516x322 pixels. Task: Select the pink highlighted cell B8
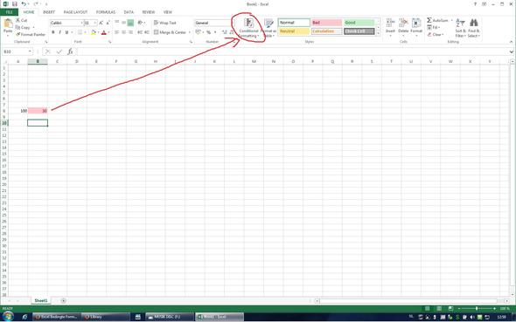[x=38, y=111]
